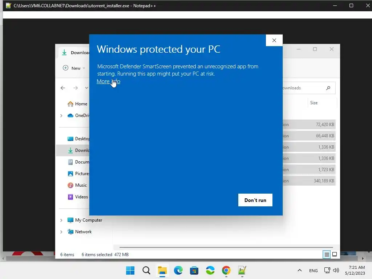Open Pictures folder in sidebar

pos(78,174)
